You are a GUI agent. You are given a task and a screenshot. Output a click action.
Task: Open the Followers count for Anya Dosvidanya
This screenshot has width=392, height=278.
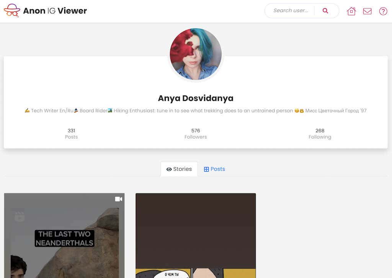click(196, 133)
